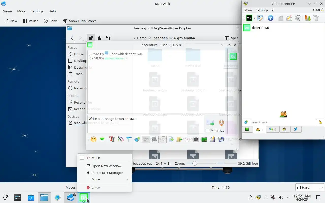This screenshot has width=325, height=203.
Task: Switch to the users tab showing 1
Action: coord(259,129)
